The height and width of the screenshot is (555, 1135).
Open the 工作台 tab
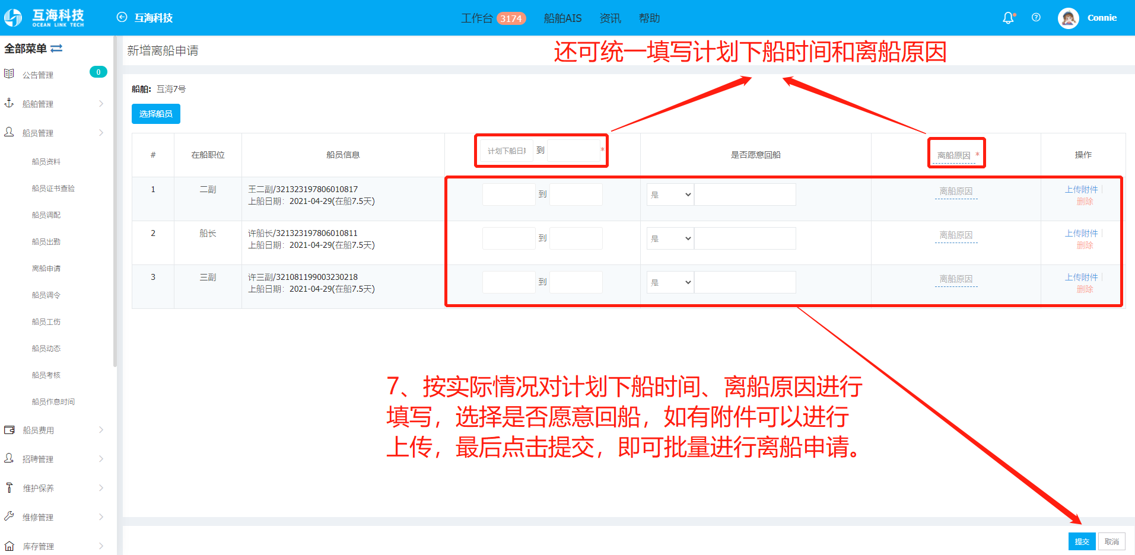pos(477,18)
